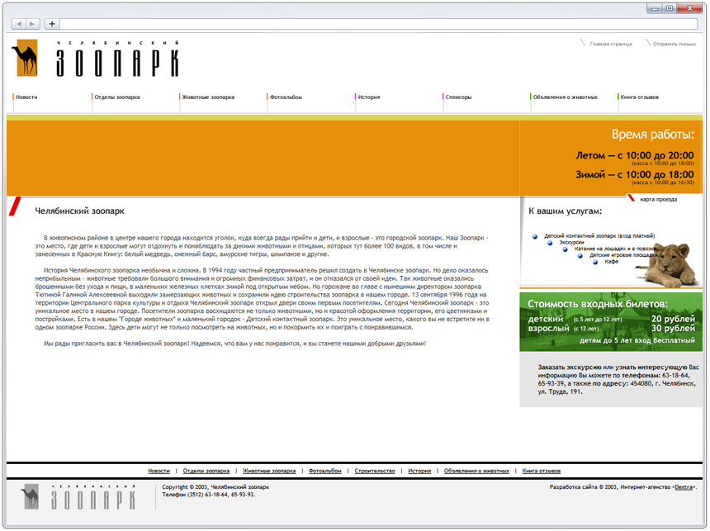This screenshot has width=710, height=531.
Task: Click the camel logo in the header
Action: tap(25, 58)
